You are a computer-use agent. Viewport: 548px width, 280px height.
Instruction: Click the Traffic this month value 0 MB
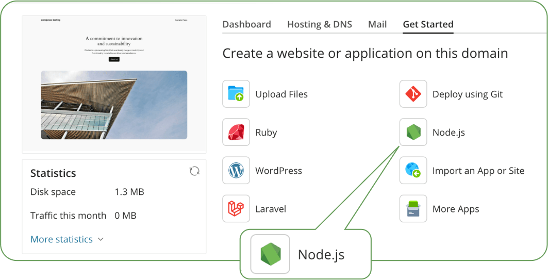coord(125,216)
